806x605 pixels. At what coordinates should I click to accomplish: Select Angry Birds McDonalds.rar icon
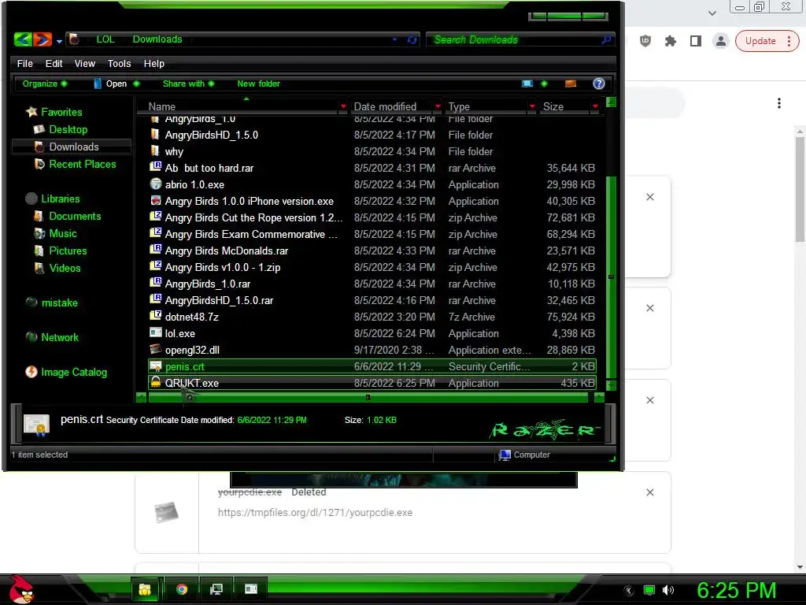155,250
